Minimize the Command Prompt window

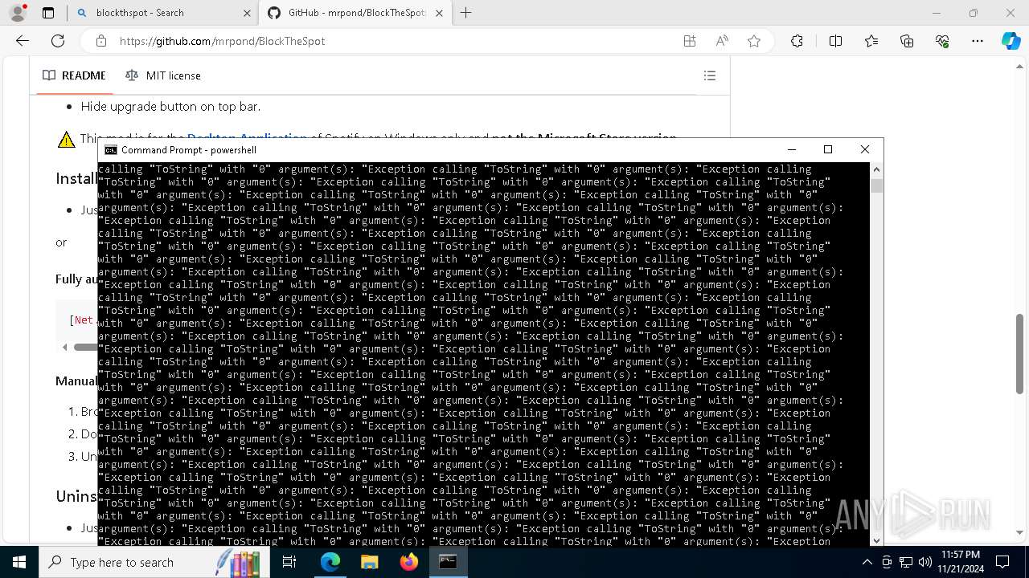[792, 149]
